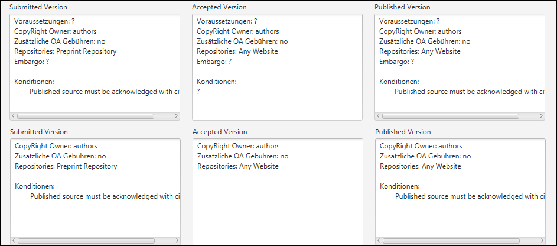
Task: Click right scroll arrow in lower Published Version box
Action: (x=541, y=241)
